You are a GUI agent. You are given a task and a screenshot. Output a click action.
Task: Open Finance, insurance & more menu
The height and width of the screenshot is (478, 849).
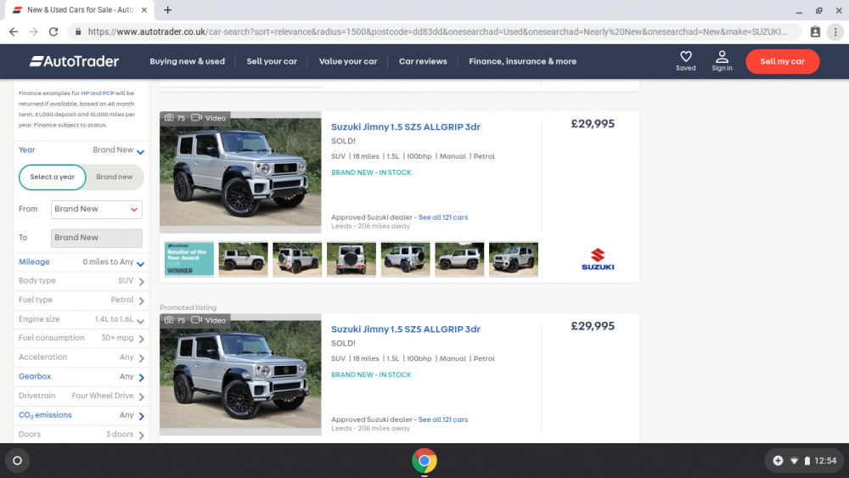(522, 61)
